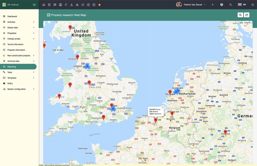This screenshot has height=166, width=257.
Task: Expand the Master data chevron
Action: click(x=34, y=27)
